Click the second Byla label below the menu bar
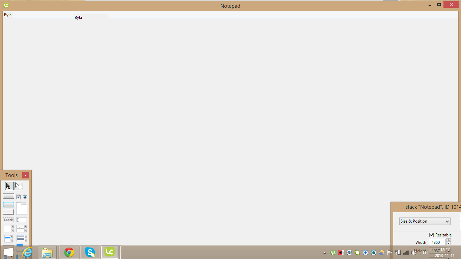This screenshot has width=461, height=259. pos(78,18)
